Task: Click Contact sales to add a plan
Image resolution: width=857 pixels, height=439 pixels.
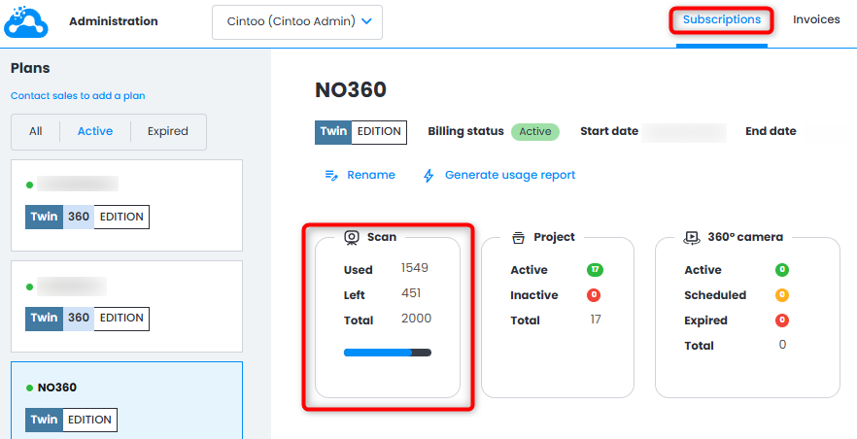Action: coord(78,96)
